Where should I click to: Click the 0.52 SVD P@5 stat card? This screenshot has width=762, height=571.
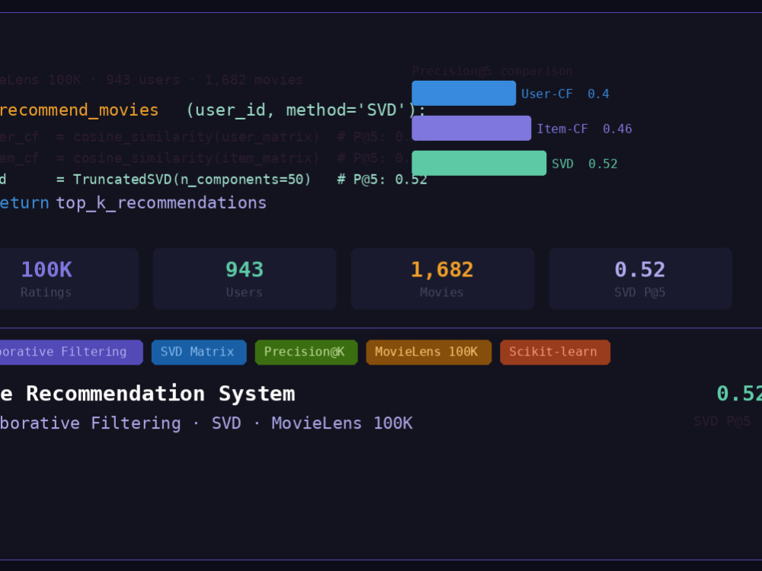point(641,279)
